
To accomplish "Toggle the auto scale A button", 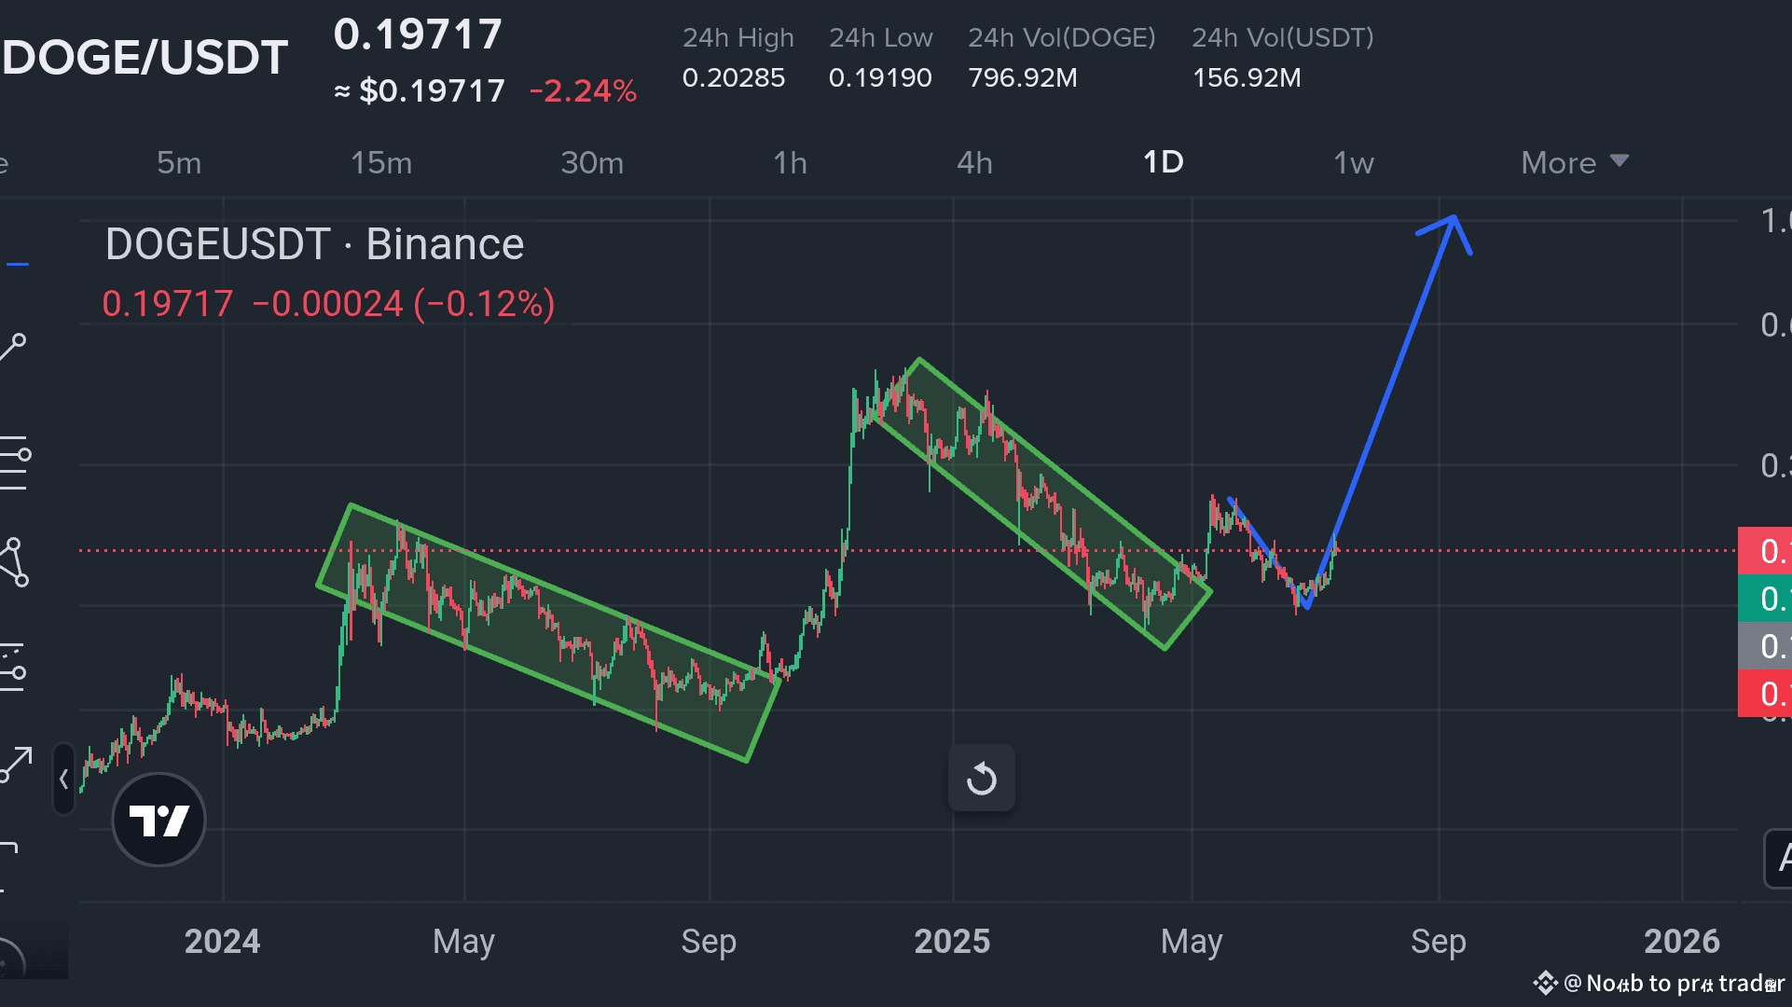I will coord(1779,858).
